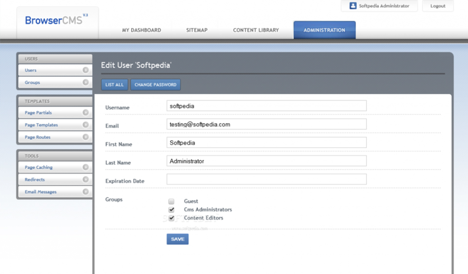
Task: Click the arrow icon next to Groups
Action: pyautogui.click(x=86, y=82)
